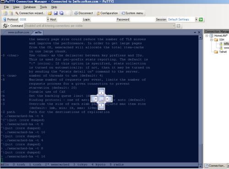Click the blue floppy save icon
Screen dimensions: 229x169
[55, 13]
